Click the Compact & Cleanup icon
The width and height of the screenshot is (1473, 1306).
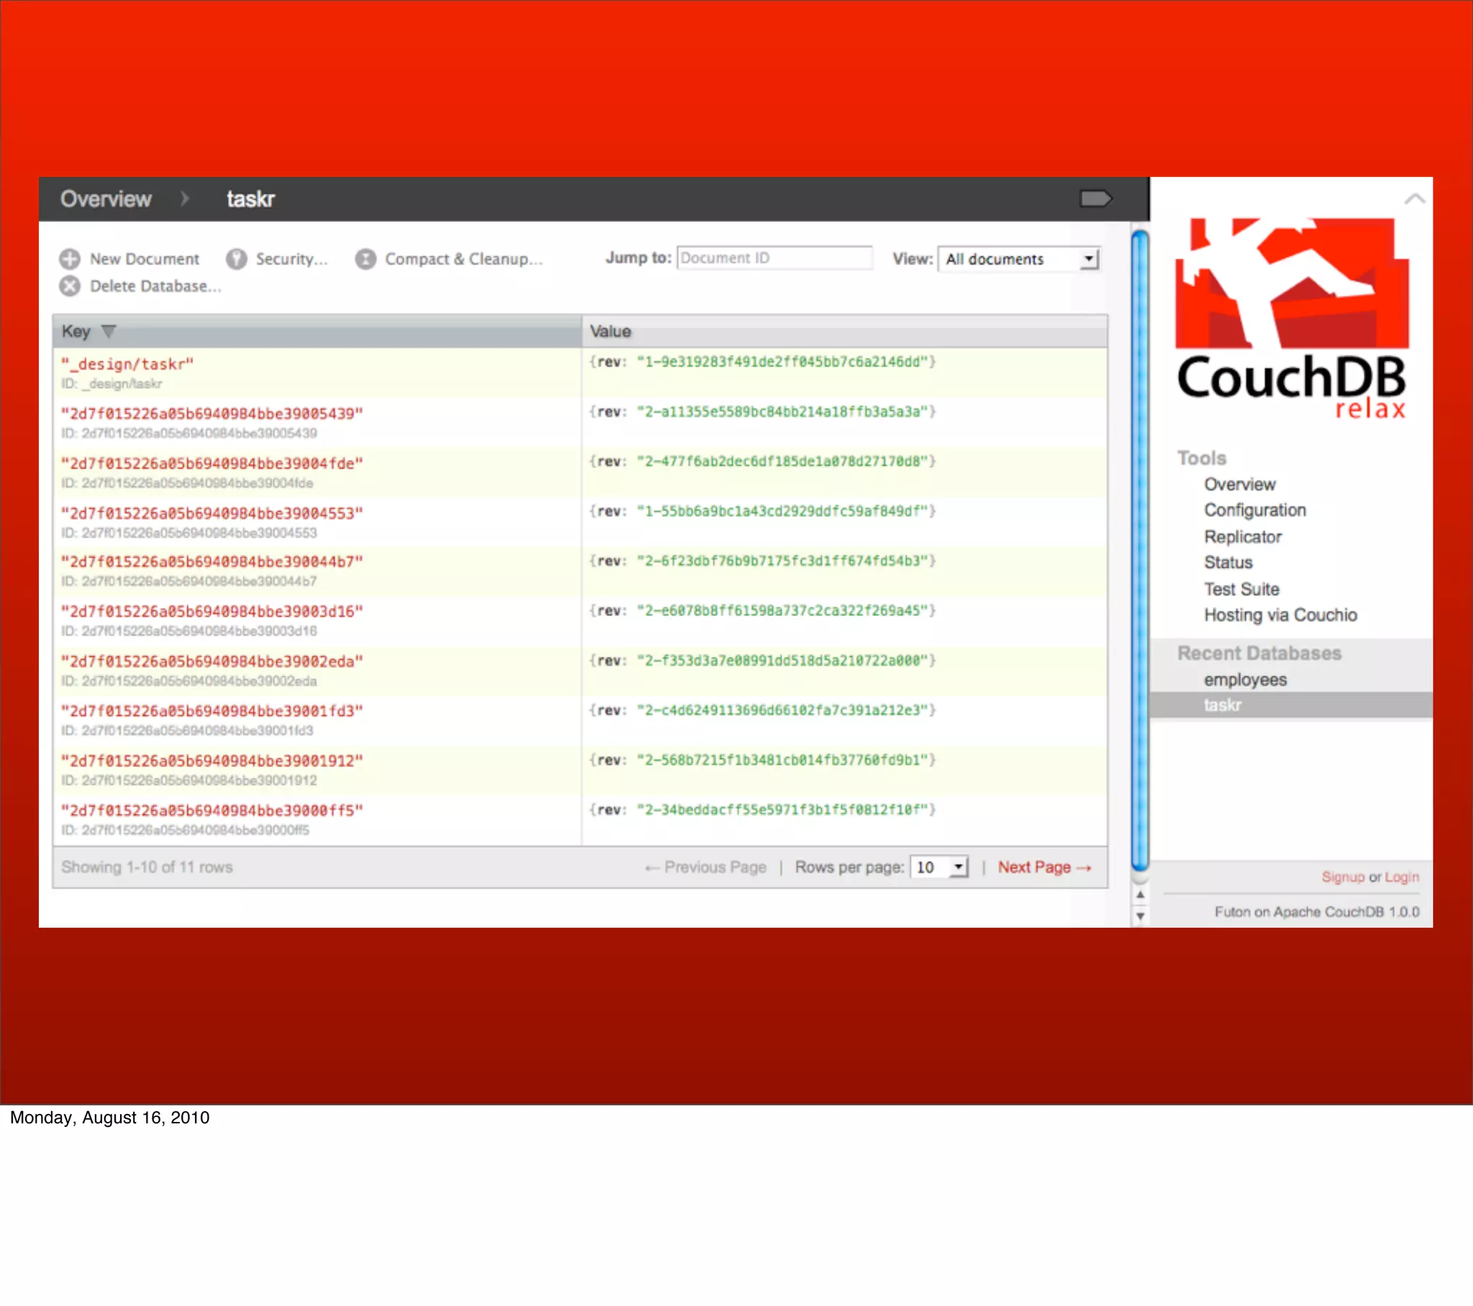click(x=365, y=259)
